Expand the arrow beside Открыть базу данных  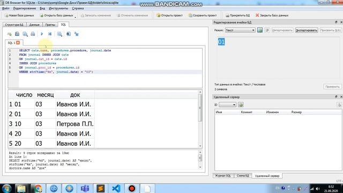[75, 17]
